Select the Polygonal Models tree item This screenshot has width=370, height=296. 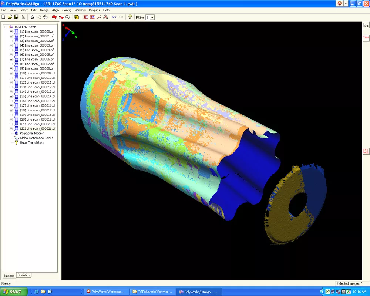32,133
